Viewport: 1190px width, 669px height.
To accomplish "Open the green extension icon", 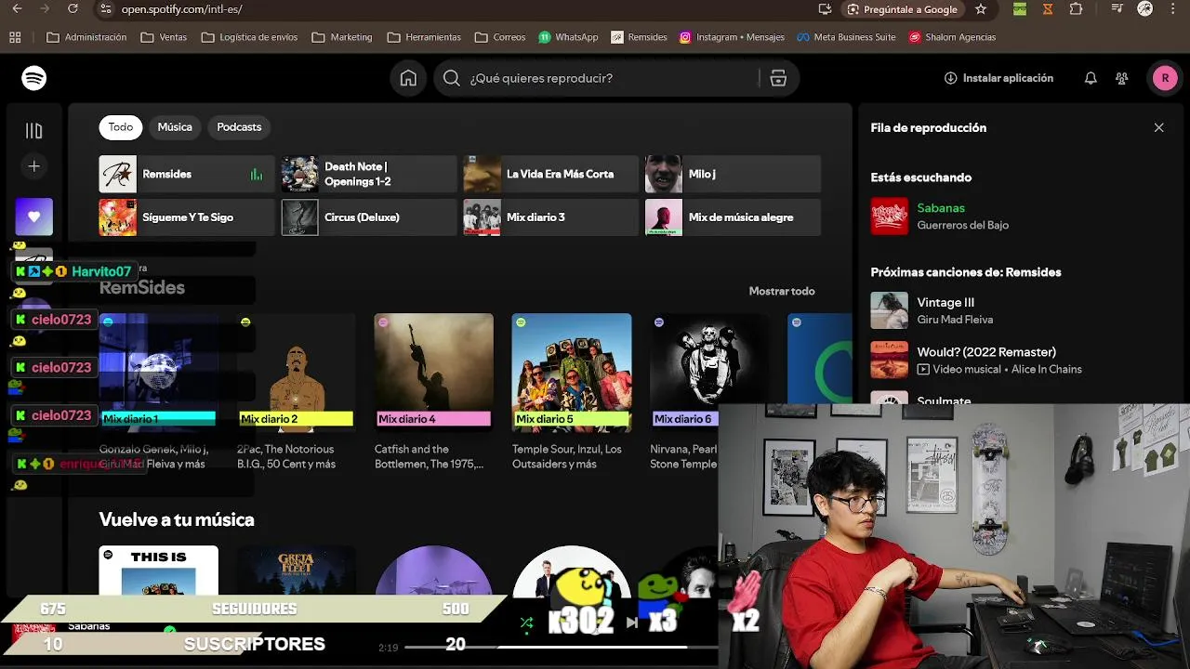I will pos(1020,9).
